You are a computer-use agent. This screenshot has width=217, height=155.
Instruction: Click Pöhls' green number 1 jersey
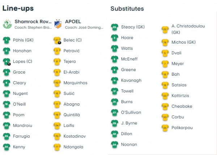coord(7,40)
